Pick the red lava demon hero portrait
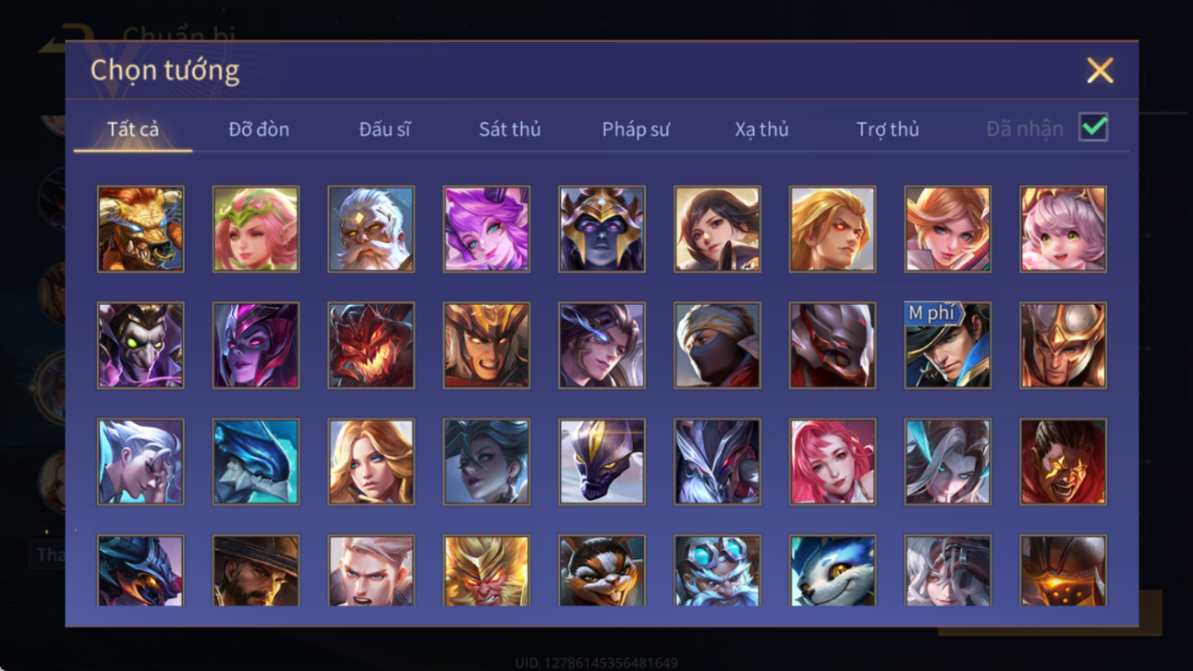Screen dimensions: 1193x671 click(371, 346)
